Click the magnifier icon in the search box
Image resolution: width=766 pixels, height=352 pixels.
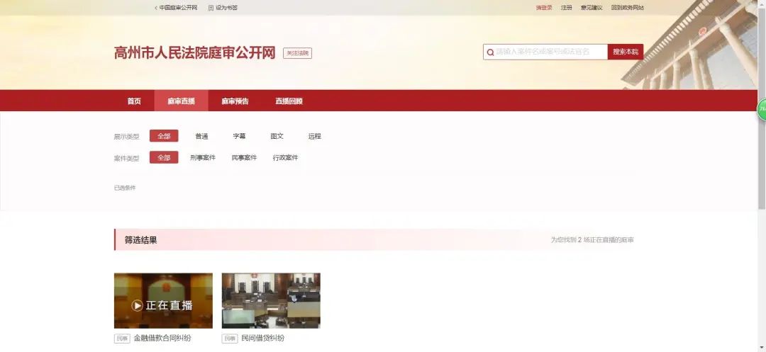pos(490,52)
